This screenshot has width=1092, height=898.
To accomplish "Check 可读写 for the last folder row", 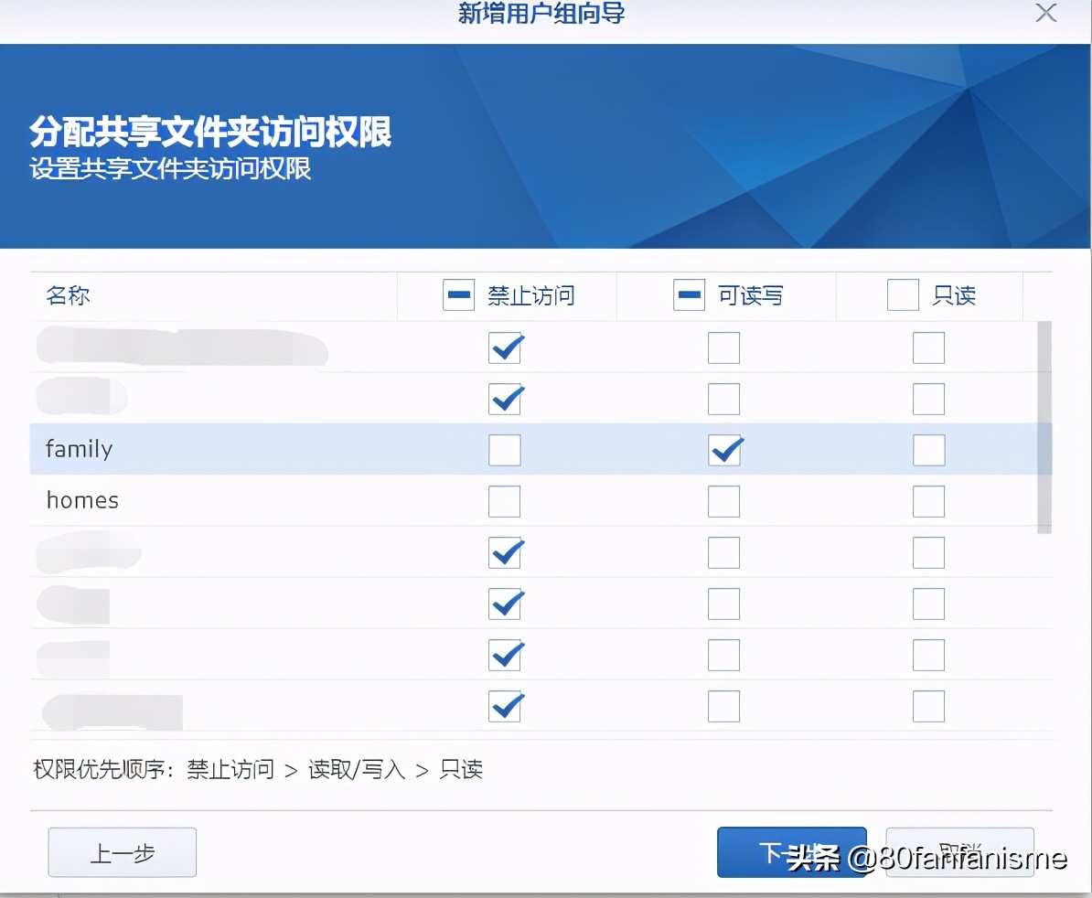I will [x=723, y=706].
